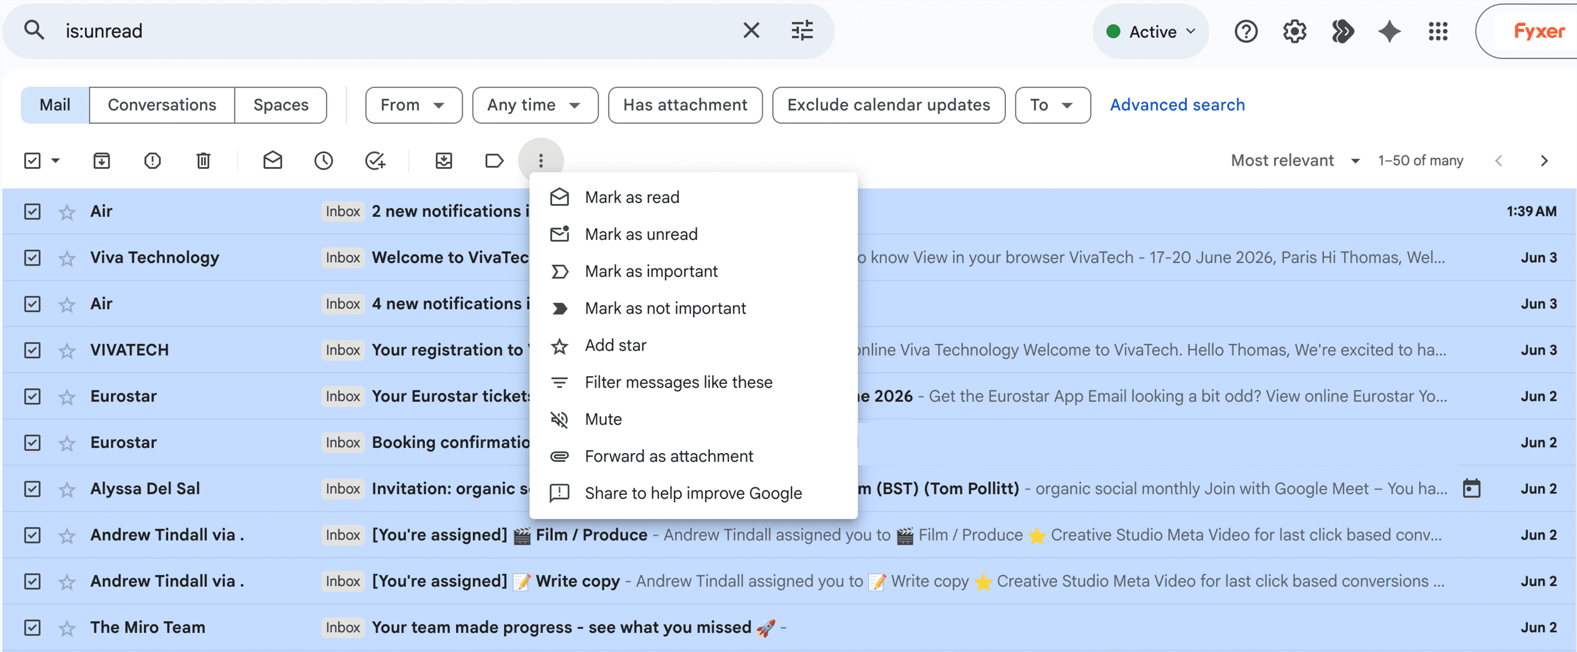
Task: Open the search options slider icon
Action: click(802, 30)
